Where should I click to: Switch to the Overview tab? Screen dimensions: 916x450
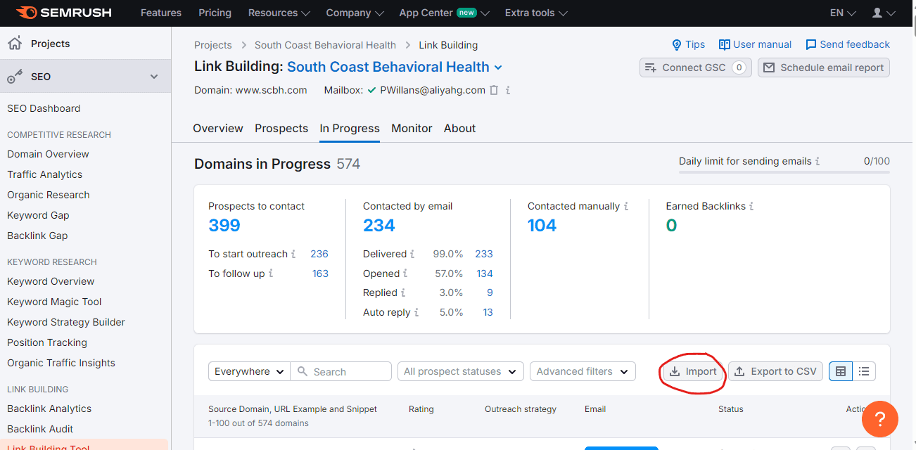[218, 129]
